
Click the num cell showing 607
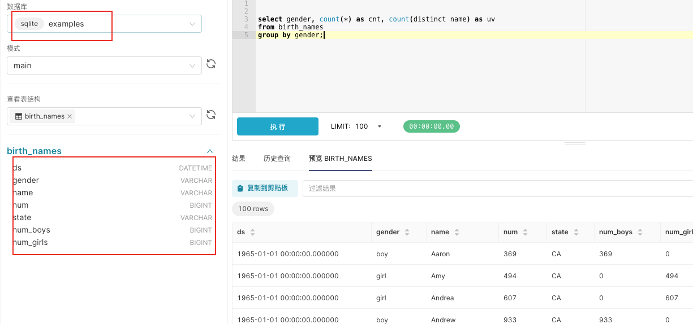point(523,298)
